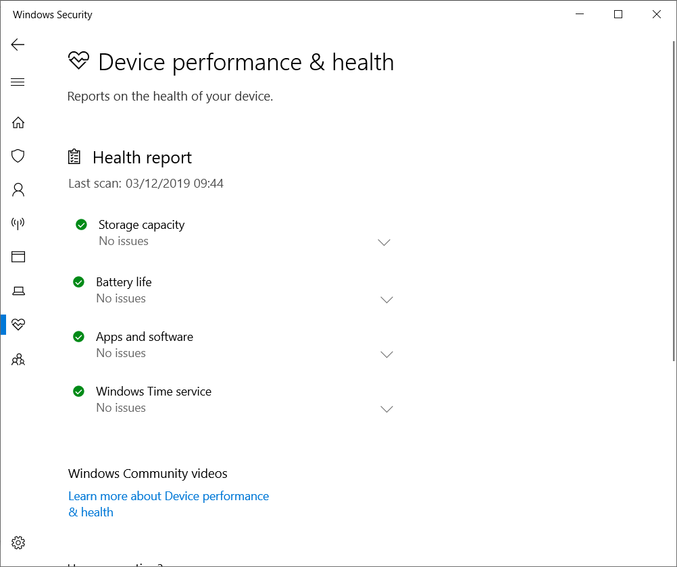Expand the Battery life details chevron
Image resolution: width=677 pixels, height=567 pixels.
[386, 300]
